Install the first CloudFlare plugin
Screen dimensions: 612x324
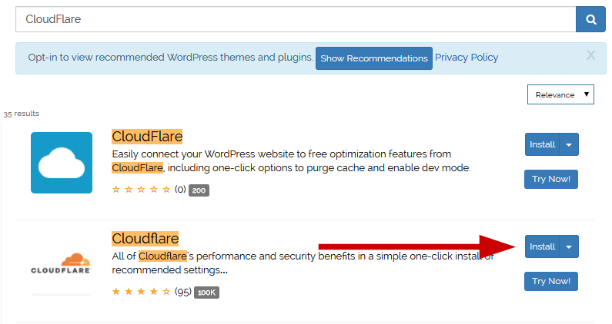pyautogui.click(x=542, y=144)
